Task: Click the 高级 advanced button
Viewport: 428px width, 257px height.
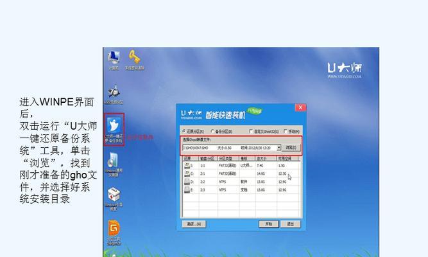Action: [194, 224]
